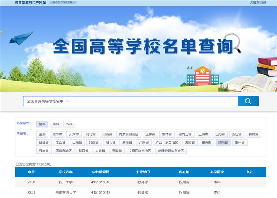
Task: Select 辽宁省 location filter
Action: click(150, 134)
